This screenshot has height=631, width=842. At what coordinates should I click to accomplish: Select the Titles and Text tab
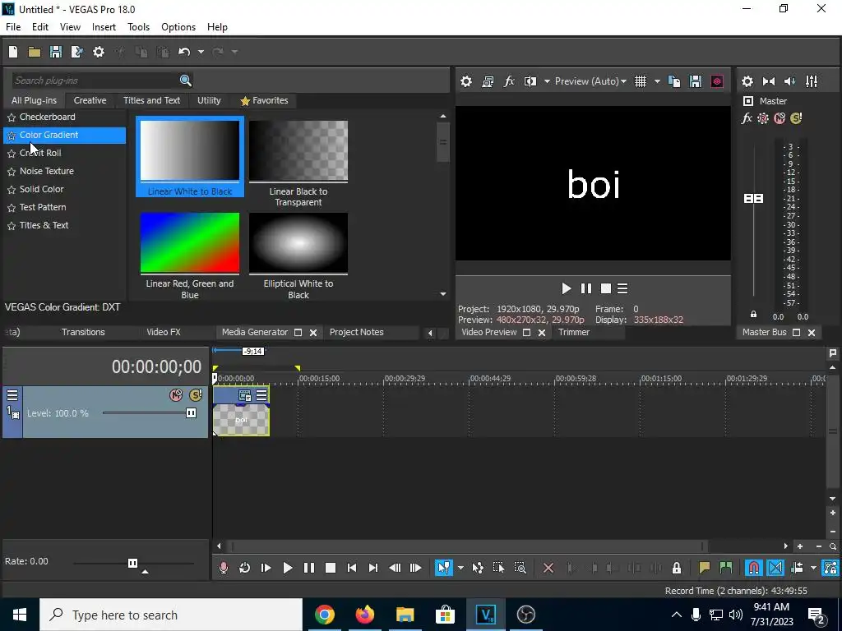point(151,100)
